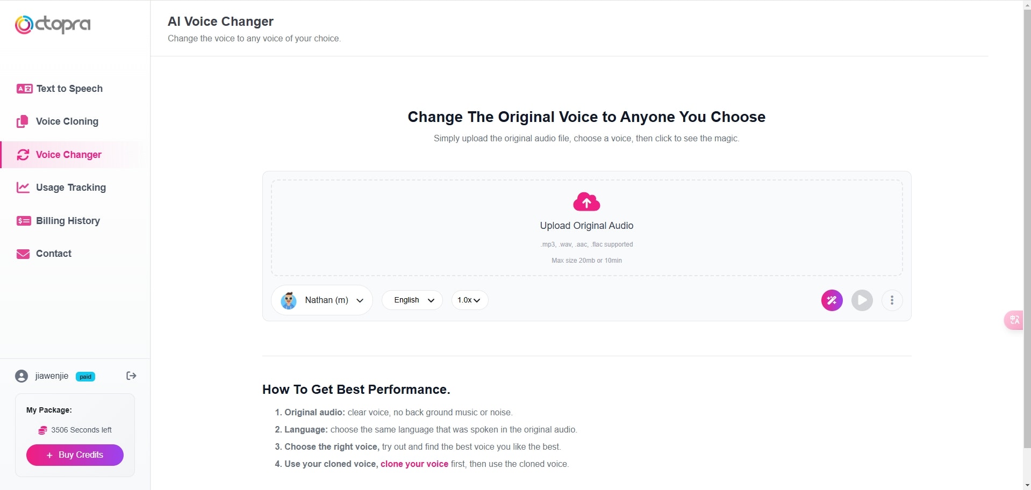Image resolution: width=1031 pixels, height=490 pixels.
Task: Click the translate floating icon
Action: tap(1014, 320)
